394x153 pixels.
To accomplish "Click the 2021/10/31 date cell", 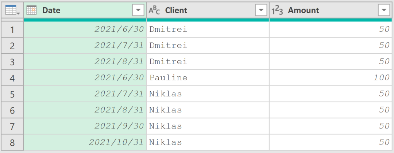I will point(116,142).
